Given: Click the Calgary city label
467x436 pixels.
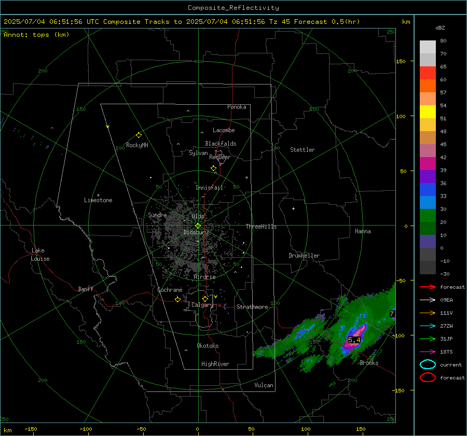Looking at the screenshot, I should coord(202,305).
